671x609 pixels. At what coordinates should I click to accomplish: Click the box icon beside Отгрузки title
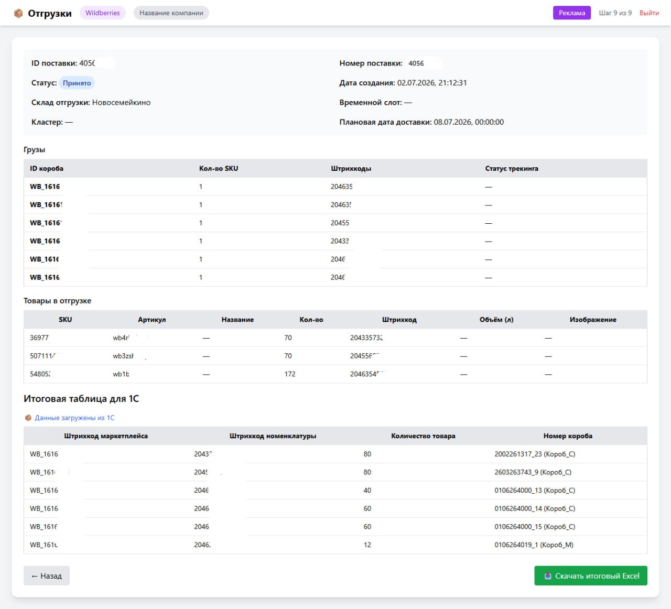(18, 13)
